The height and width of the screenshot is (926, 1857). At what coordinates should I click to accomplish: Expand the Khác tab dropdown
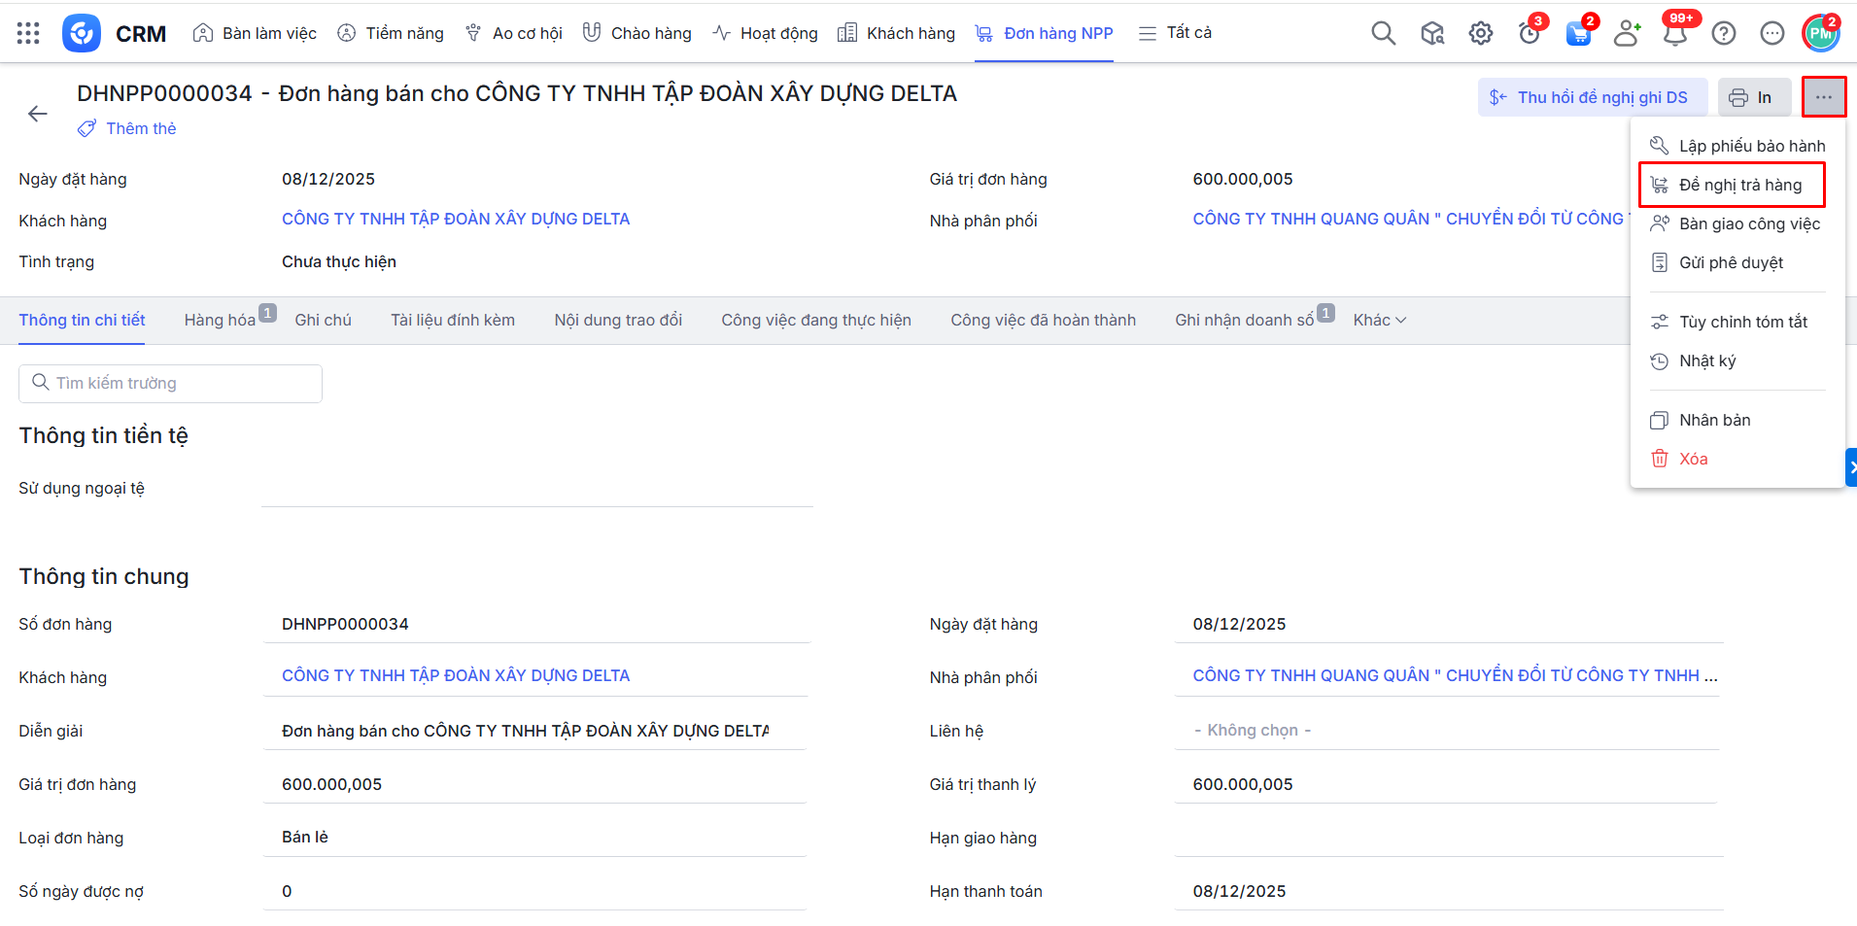click(1379, 320)
